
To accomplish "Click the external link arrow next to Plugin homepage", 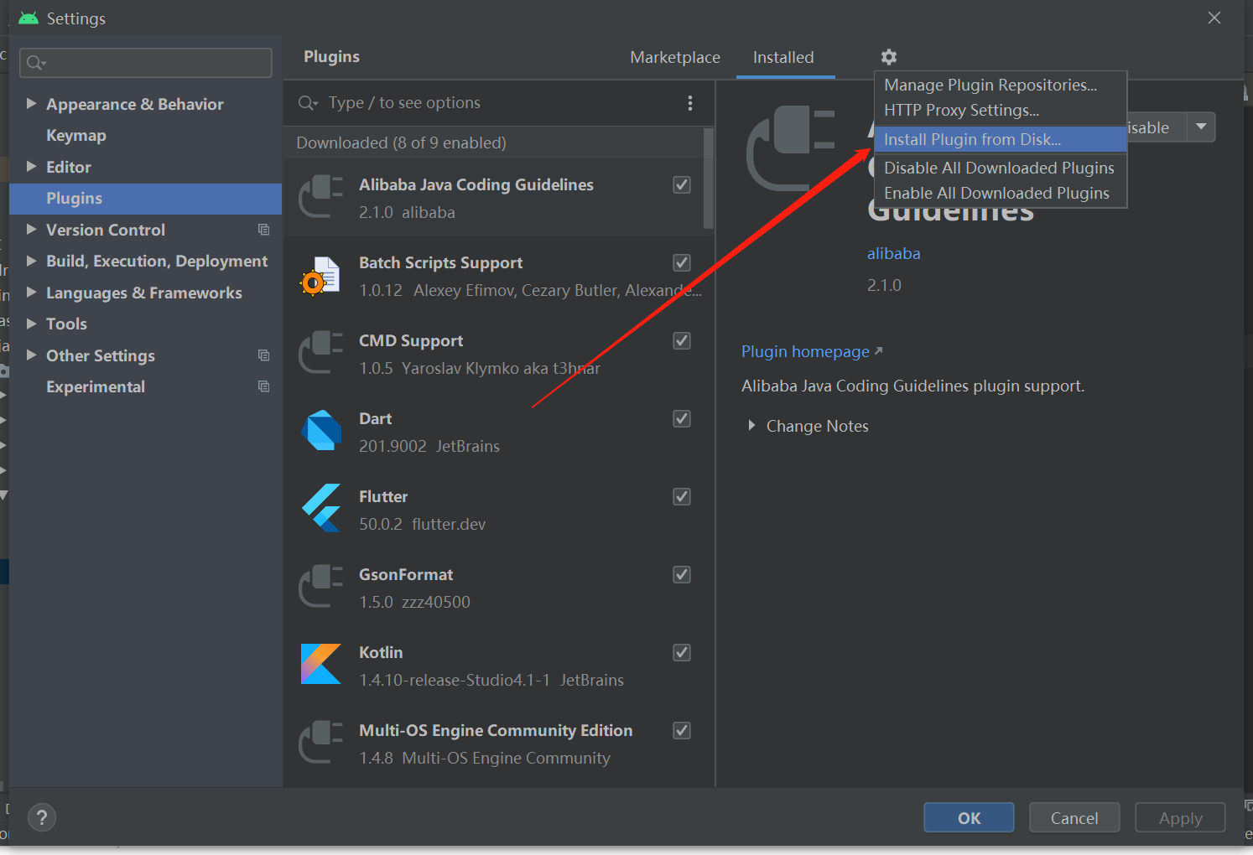I will coord(878,351).
